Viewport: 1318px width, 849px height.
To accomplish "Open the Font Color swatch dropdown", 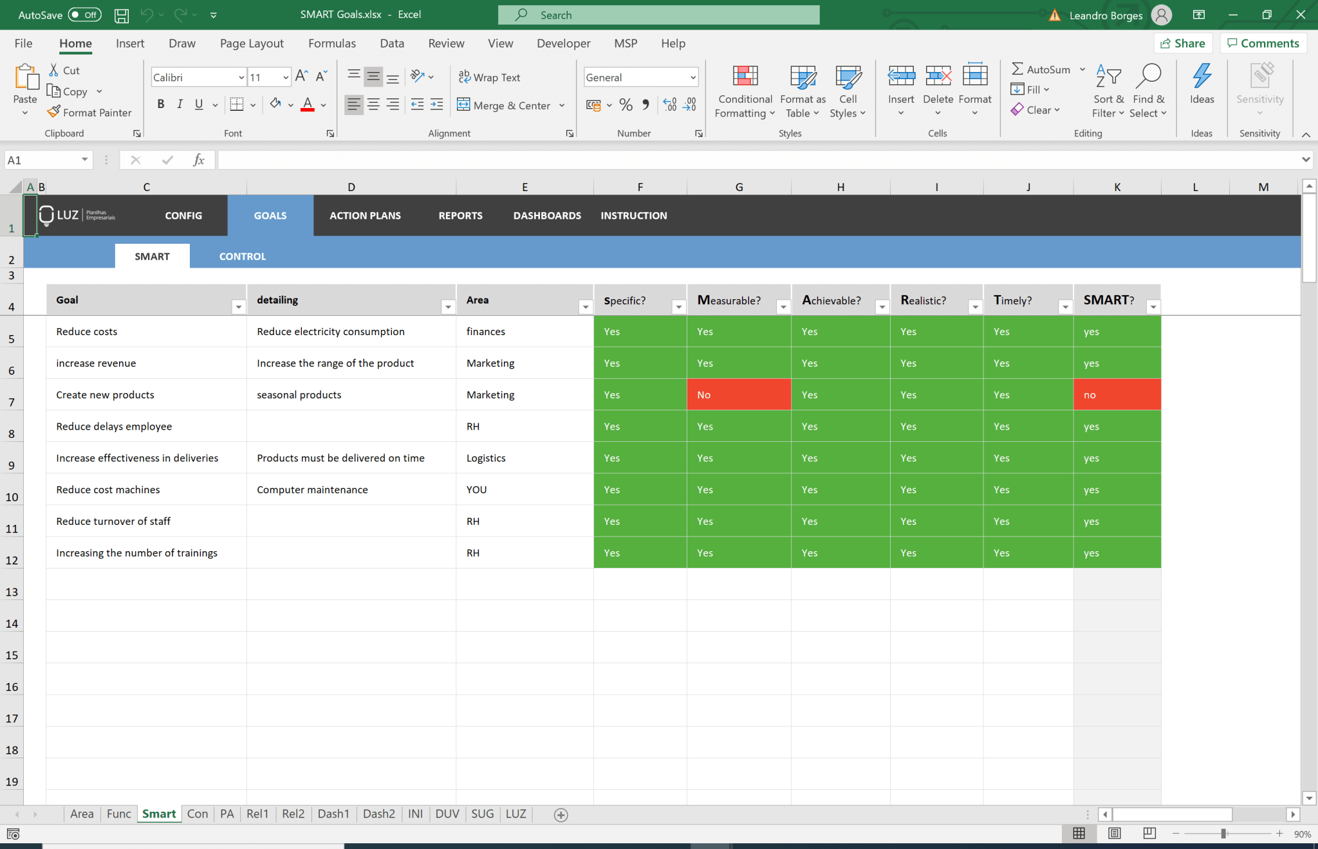I will [x=322, y=105].
